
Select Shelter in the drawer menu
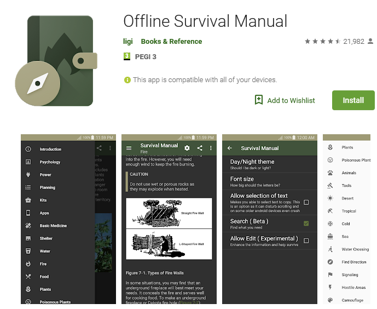[46, 238]
